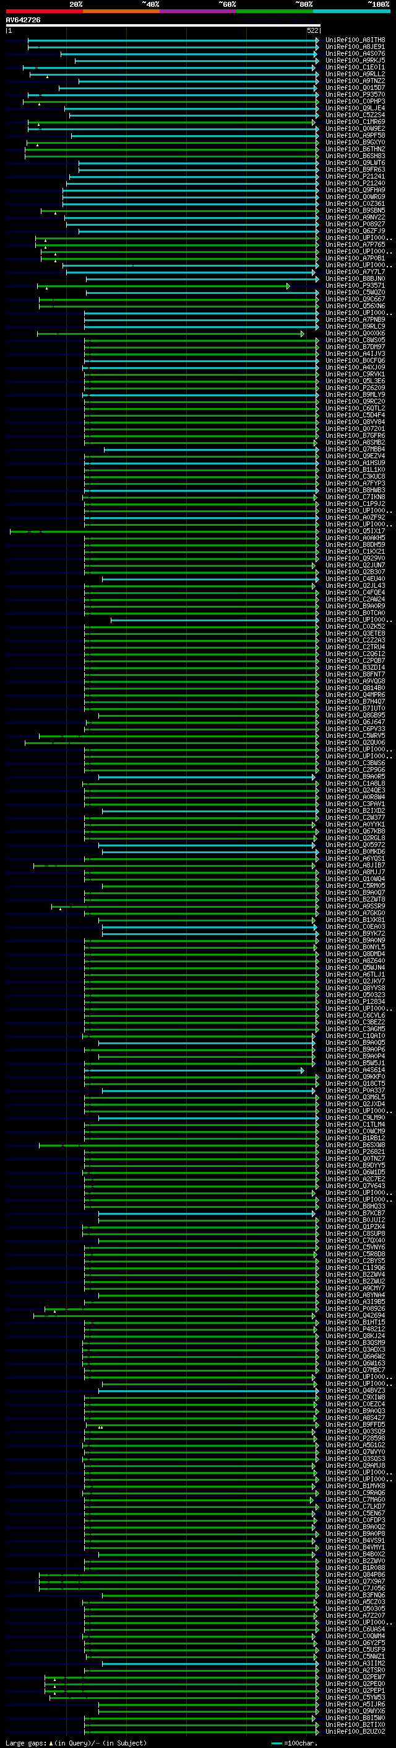Click the Large gaps legend text
The height and width of the screenshot is (1748, 396).
[76, 1742]
